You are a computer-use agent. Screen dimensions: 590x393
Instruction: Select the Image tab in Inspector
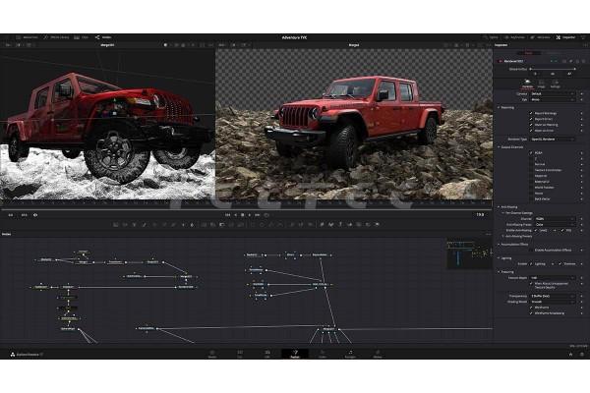(541, 86)
